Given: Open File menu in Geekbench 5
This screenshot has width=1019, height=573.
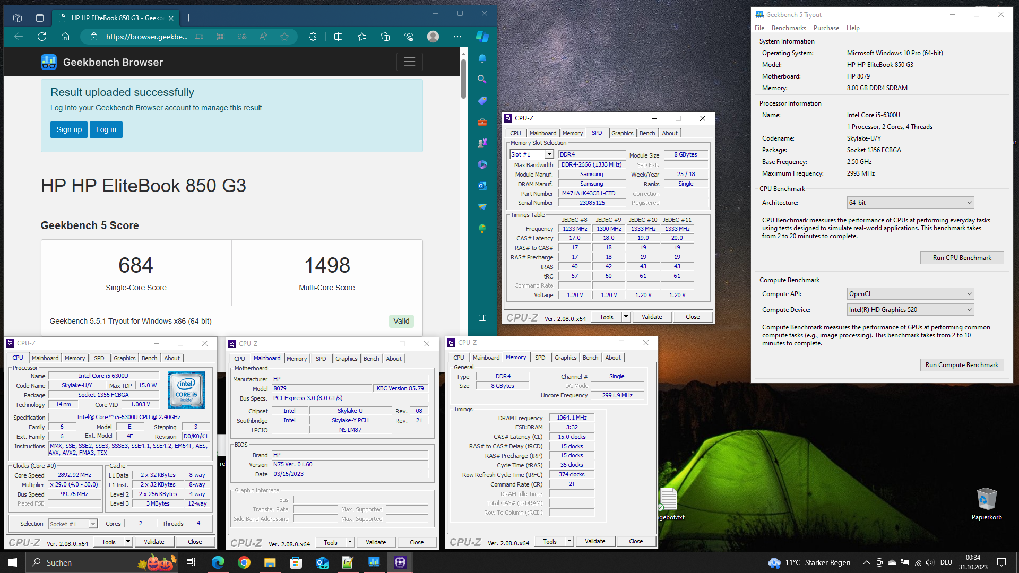Looking at the screenshot, I should click(x=759, y=28).
